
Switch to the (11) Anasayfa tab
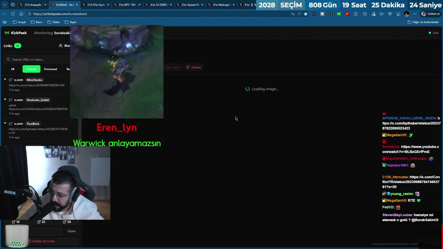pos(33,5)
